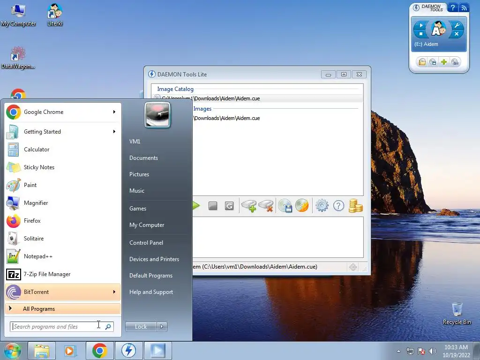Click Windows Media Player taskbar icon
The height and width of the screenshot is (360, 480).
[x=70, y=351]
